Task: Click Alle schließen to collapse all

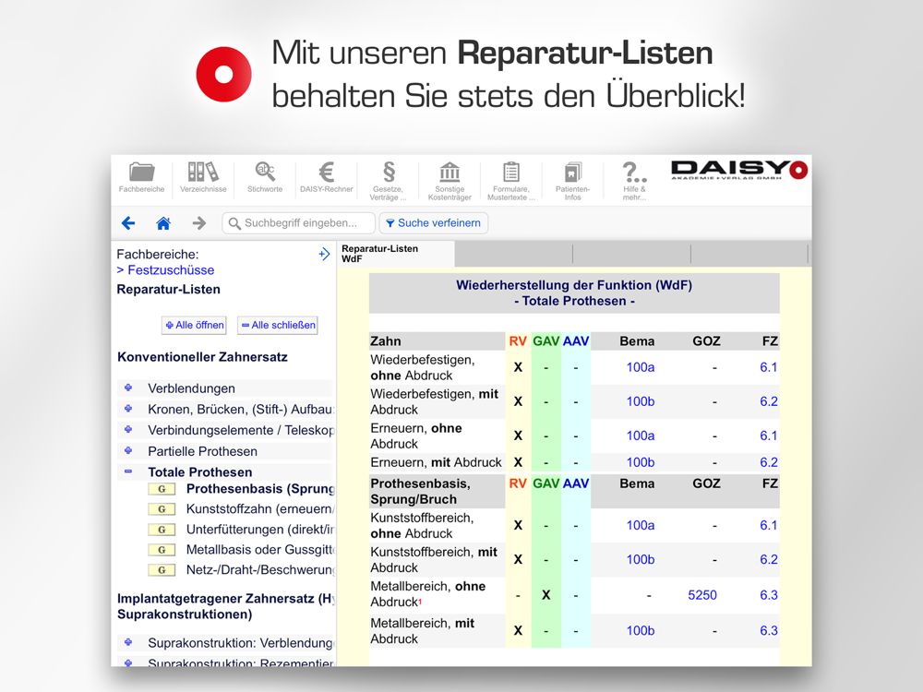Action: (x=278, y=325)
